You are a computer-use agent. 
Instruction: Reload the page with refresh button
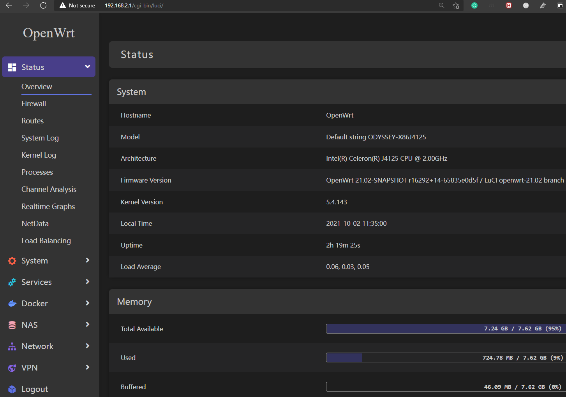(43, 5)
